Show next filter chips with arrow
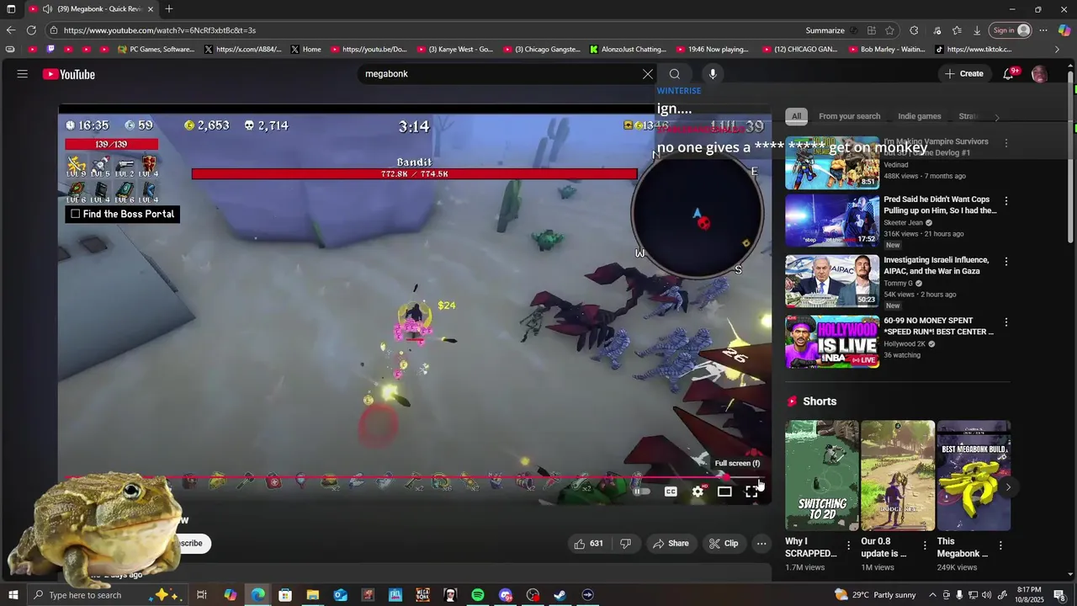The width and height of the screenshot is (1077, 606). 996,117
